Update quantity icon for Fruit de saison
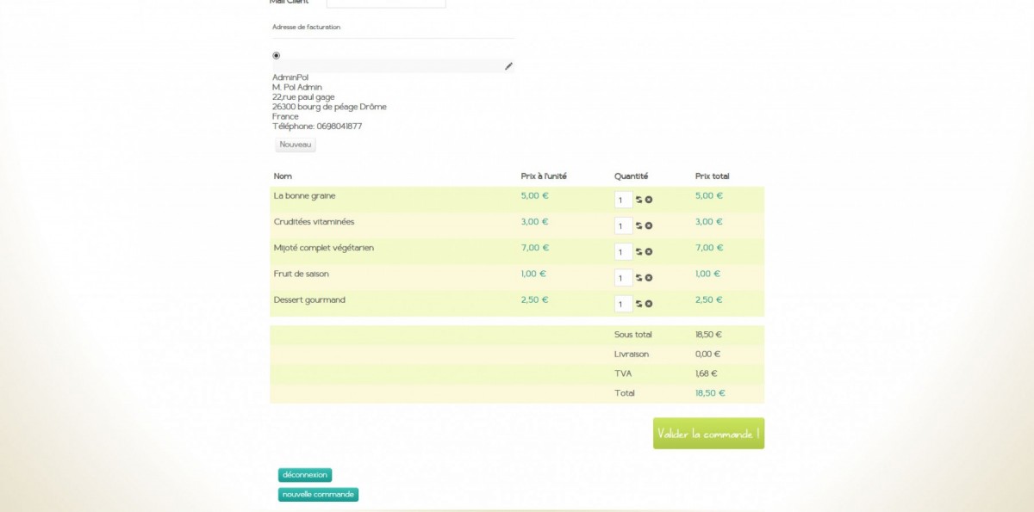This screenshot has height=512, width=1034. (x=639, y=278)
